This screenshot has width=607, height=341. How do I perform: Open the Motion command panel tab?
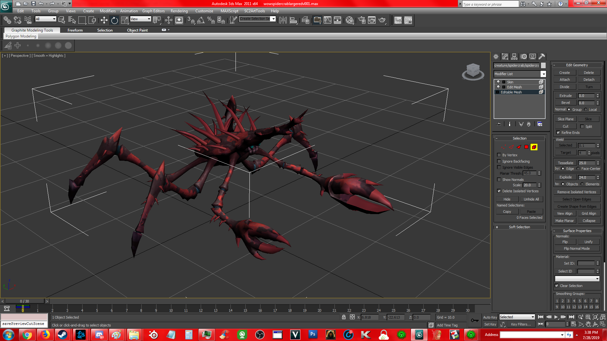[524, 57]
